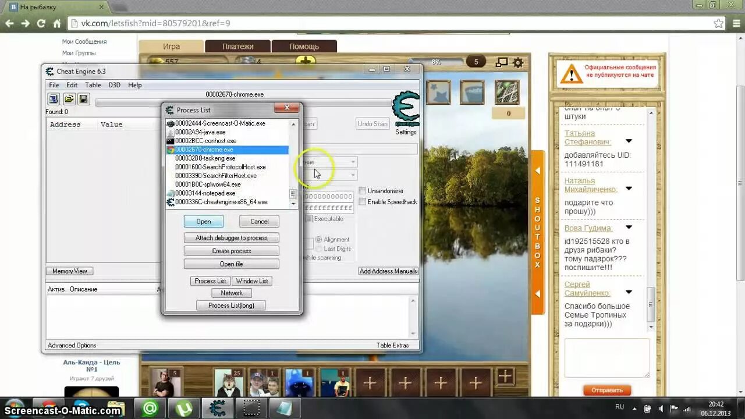745x419 pixels.
Task: Reload the page in Chrome
Action: pyautogui.click(x=41, y=23)
